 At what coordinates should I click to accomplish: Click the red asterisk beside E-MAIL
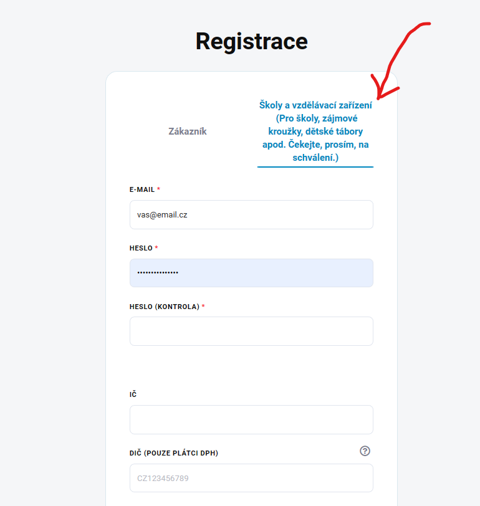coord(158,189)
